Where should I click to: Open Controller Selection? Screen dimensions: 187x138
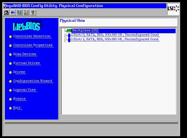click(32, 36)
